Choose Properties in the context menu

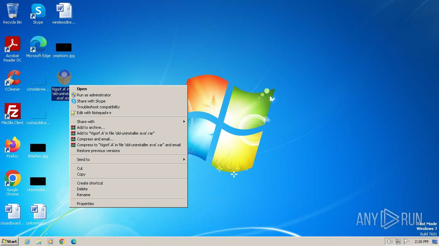(x=129, y=204)
